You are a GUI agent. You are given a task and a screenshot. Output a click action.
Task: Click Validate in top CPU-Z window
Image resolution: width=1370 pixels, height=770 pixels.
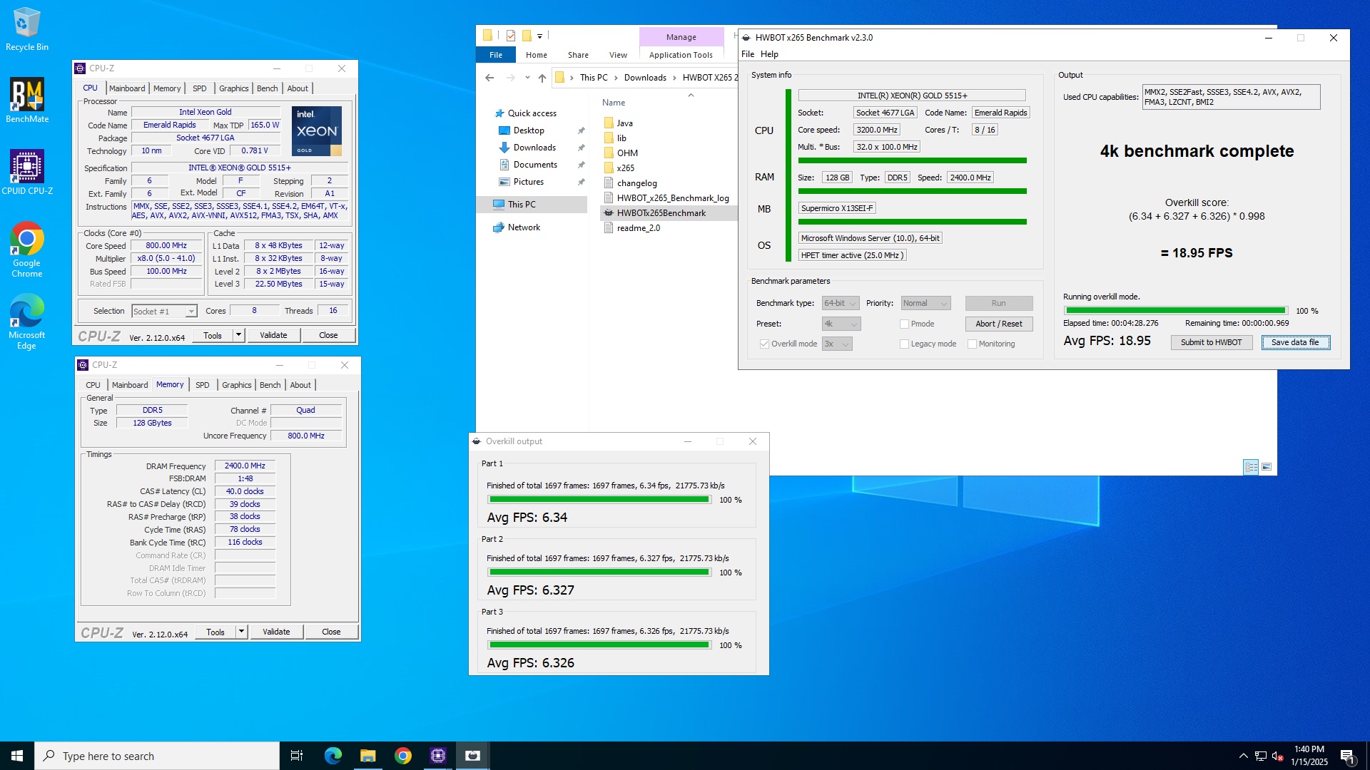tap(273, 335)
